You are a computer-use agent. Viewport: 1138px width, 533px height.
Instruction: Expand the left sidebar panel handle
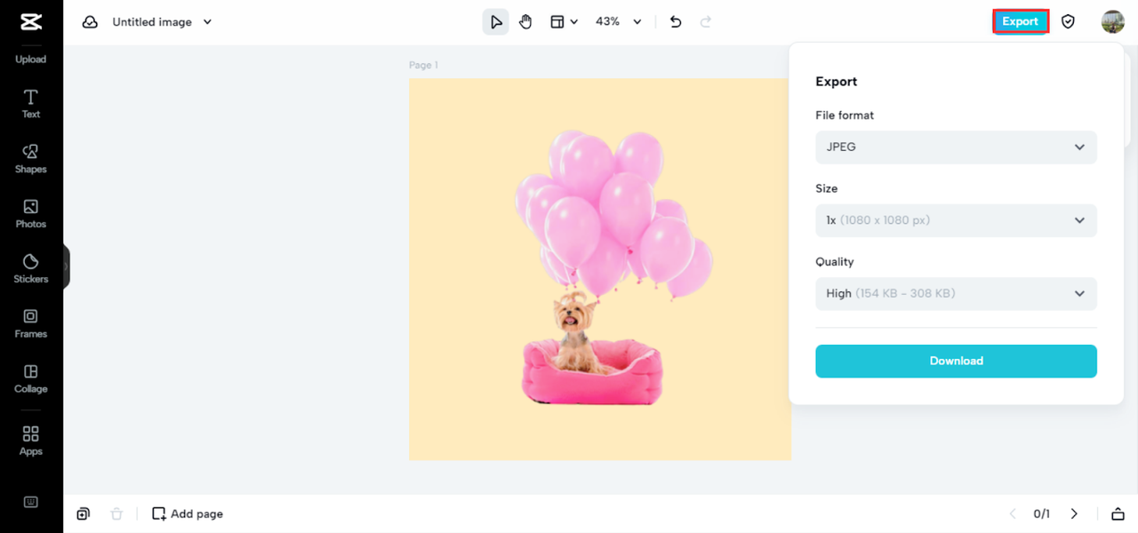[x=66, y=266]
